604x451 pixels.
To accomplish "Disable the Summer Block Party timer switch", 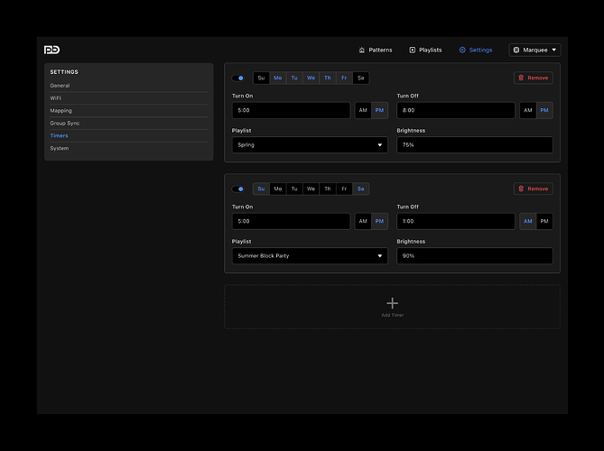I will coord(237,189).
